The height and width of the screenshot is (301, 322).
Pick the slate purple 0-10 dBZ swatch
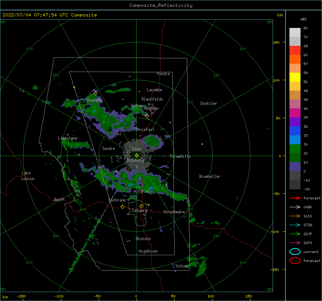click(295, 166)
